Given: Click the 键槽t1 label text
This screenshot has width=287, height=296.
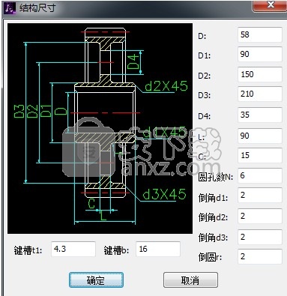Looking at the screenshot, I should pos(28,250).
